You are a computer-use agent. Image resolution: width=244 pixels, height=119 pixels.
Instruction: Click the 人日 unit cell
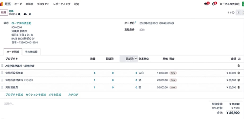(x=141, y=73)
